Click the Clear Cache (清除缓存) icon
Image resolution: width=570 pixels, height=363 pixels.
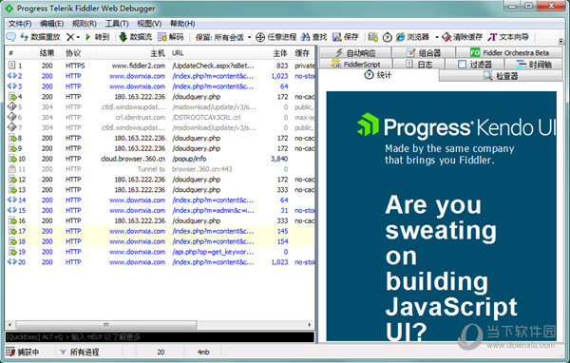[446, 37]
